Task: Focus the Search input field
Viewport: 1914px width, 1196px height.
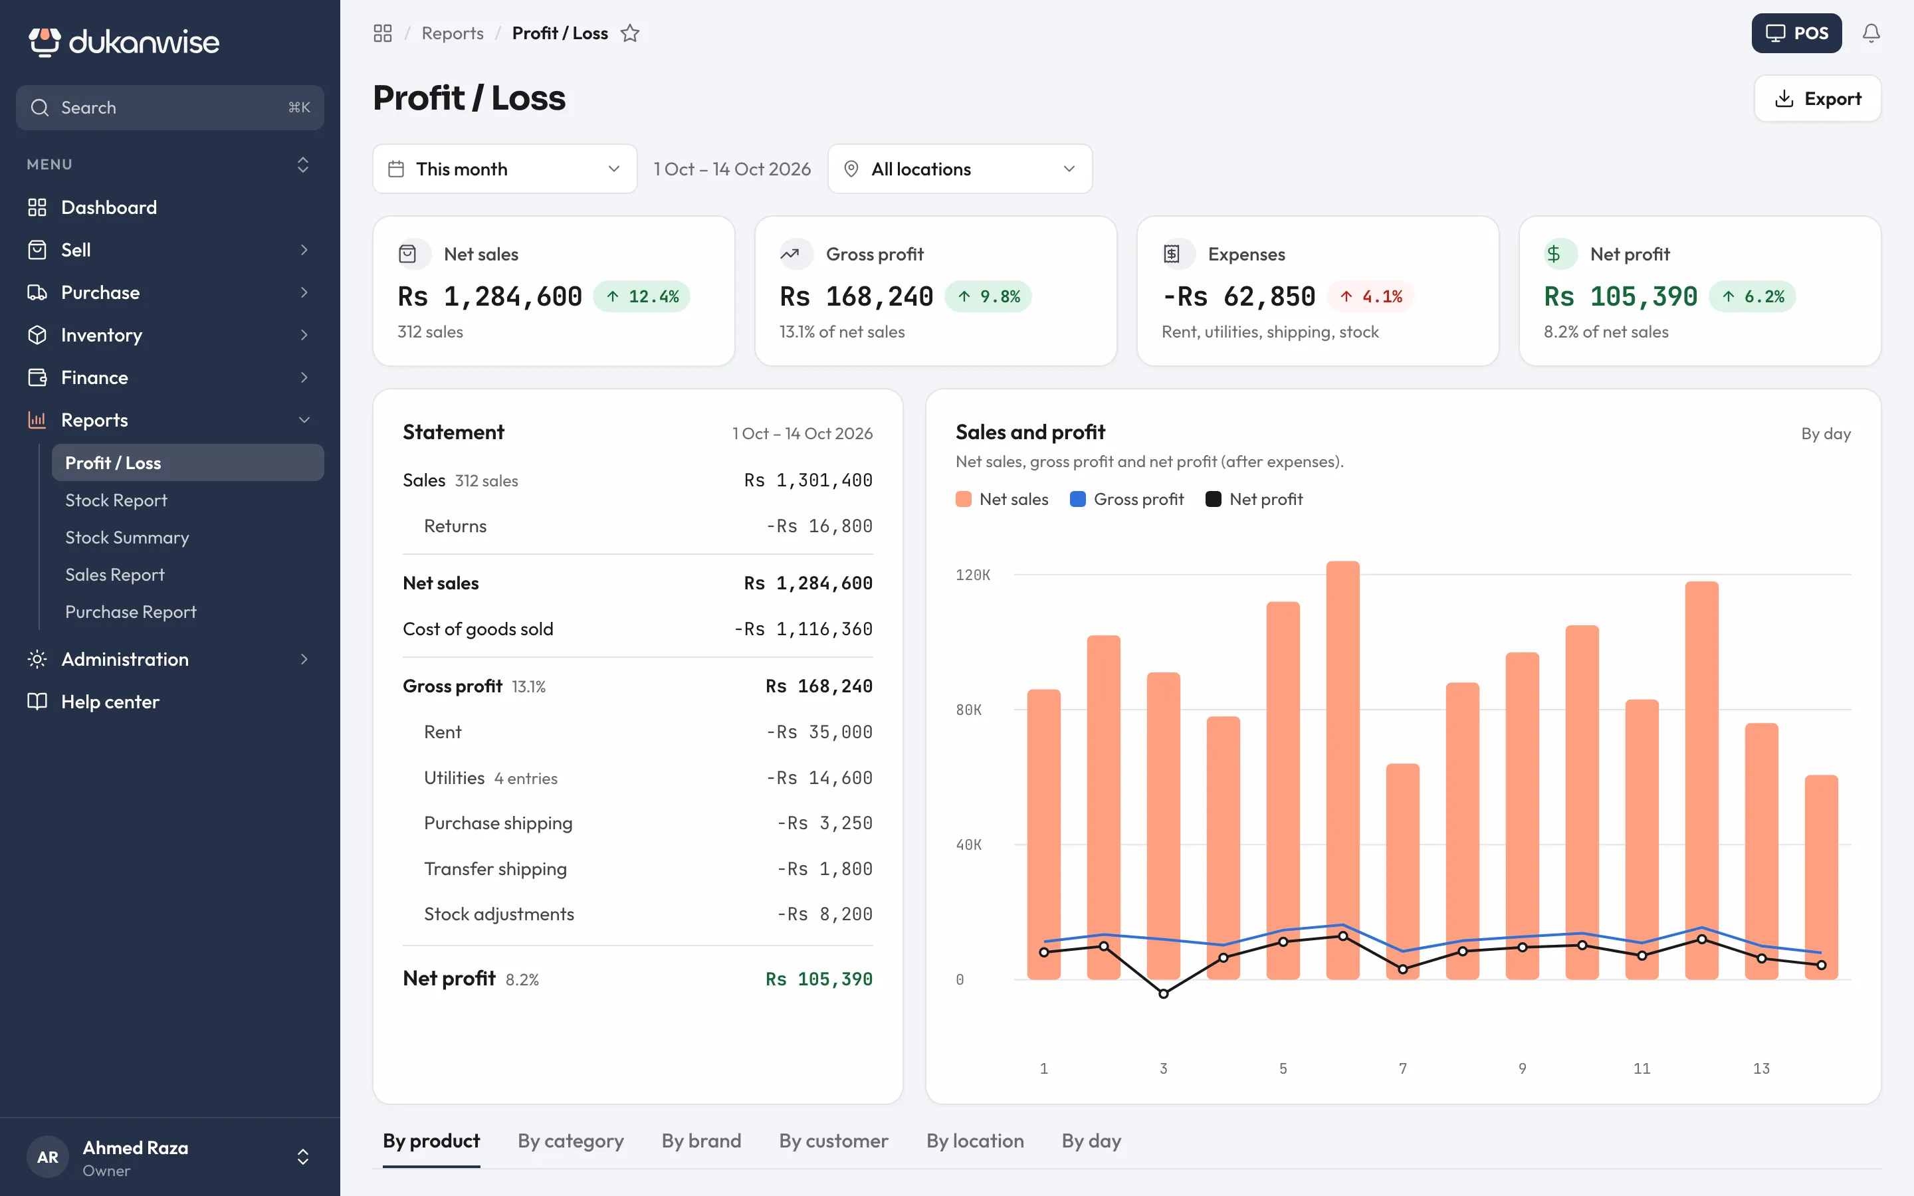Action: (x=170, y=108)
